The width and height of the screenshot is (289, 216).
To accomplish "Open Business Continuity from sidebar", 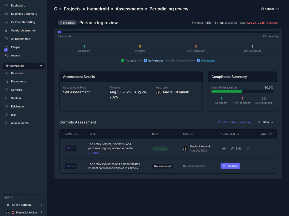I will pyautogui.click(x=24, y=14).
